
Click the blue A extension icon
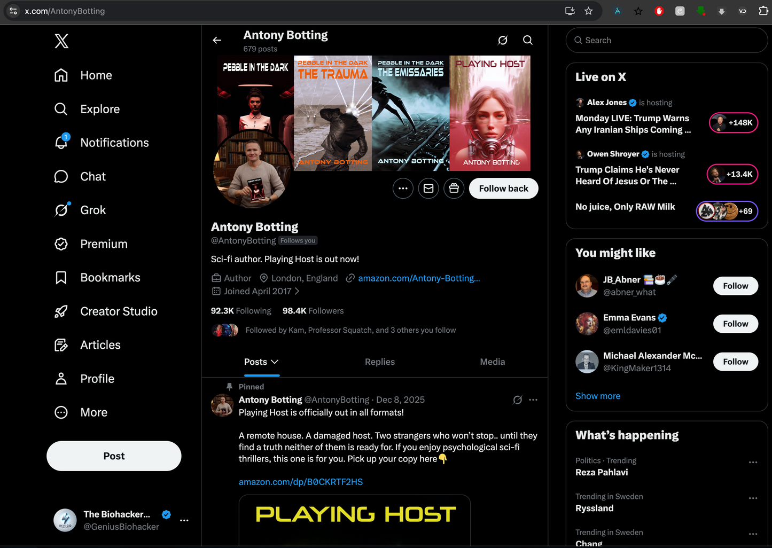(x=618, y=11)
